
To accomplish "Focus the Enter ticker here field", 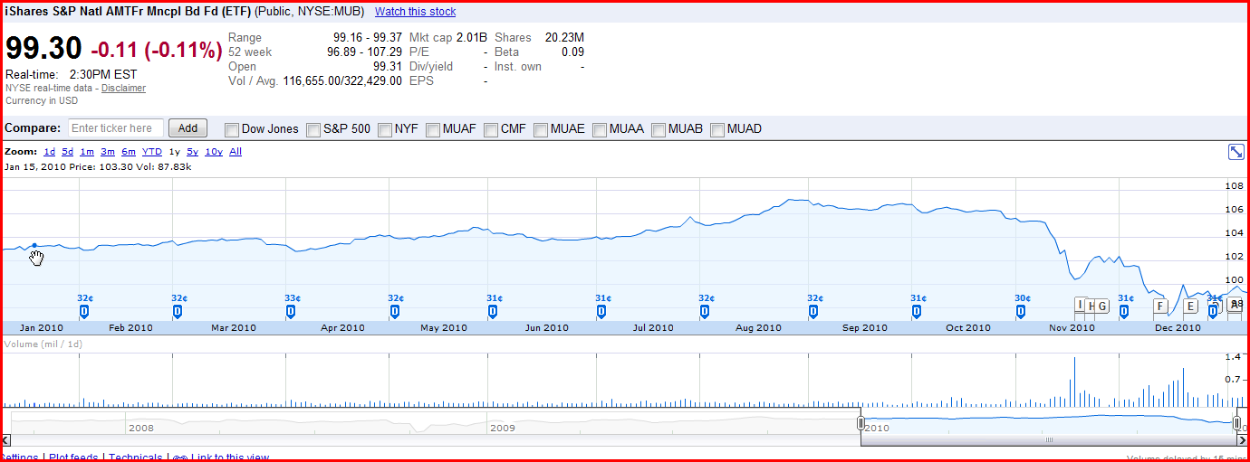I will [x=116, y=128].
